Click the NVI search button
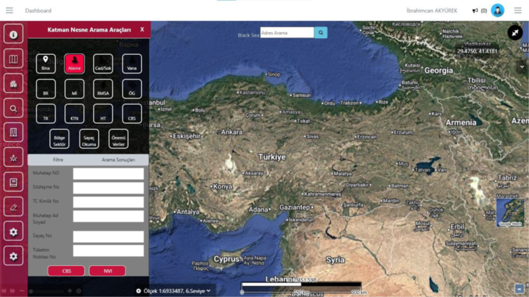The image size is (529, 297). 107,271
